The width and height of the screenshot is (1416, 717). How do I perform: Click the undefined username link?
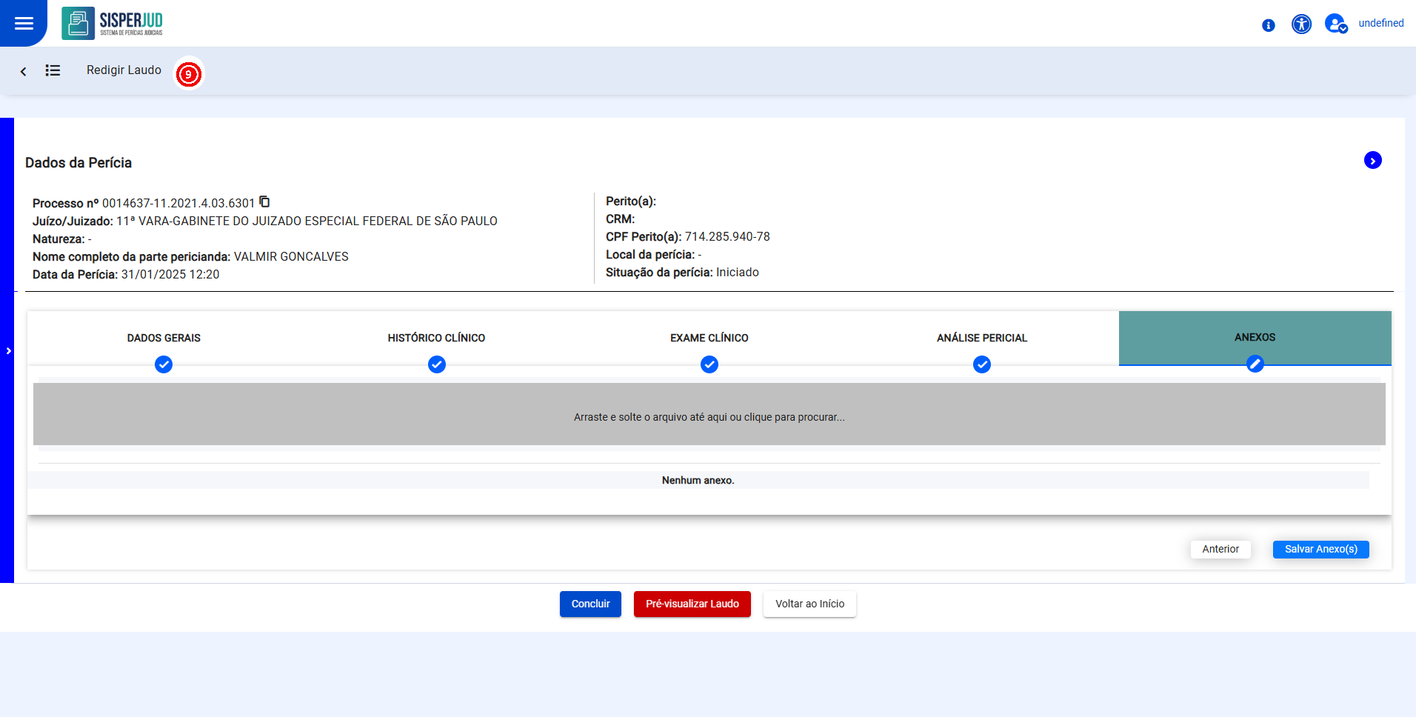[1381, 23]
